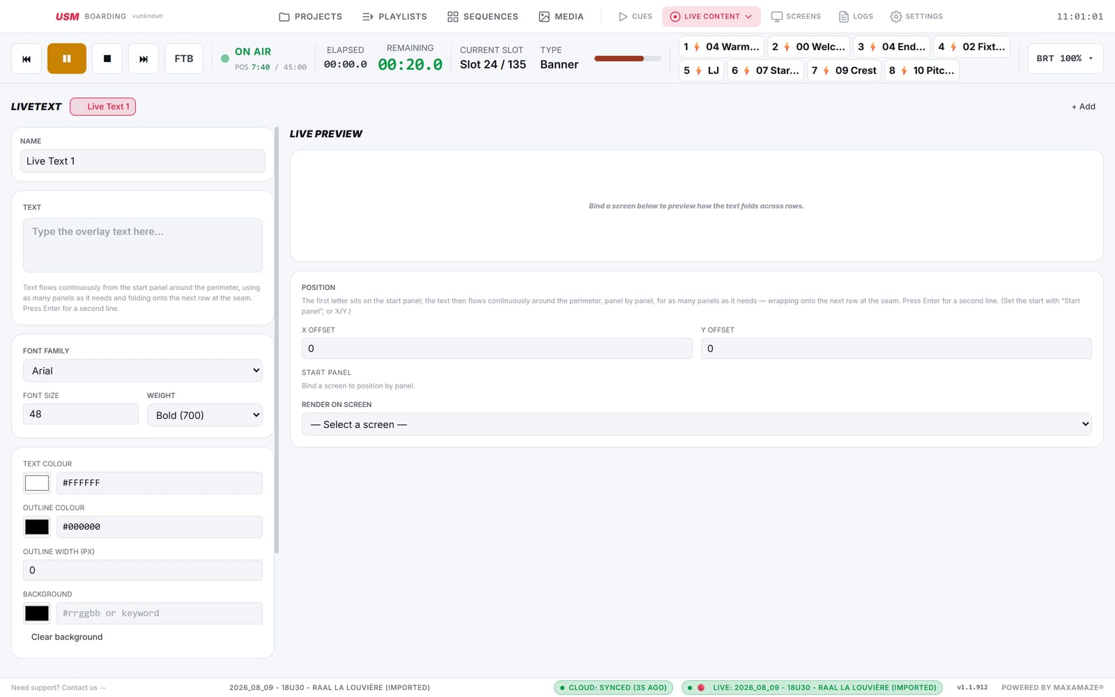This screenshot has width=1115, height=697.
Task: Click the X Offset input field
Action: tap(497, 348)
